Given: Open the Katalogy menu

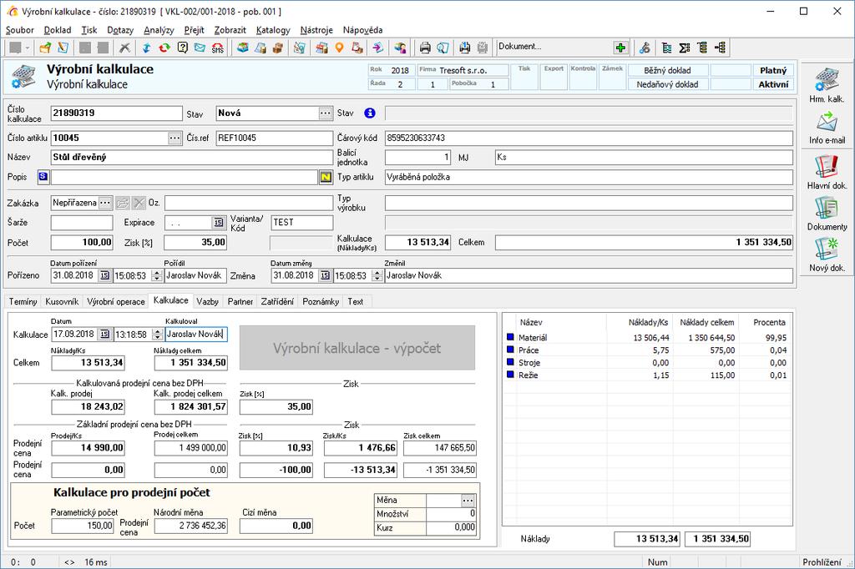Looking at the screenshot, I should pyautogui.click(x=273, y=30).
